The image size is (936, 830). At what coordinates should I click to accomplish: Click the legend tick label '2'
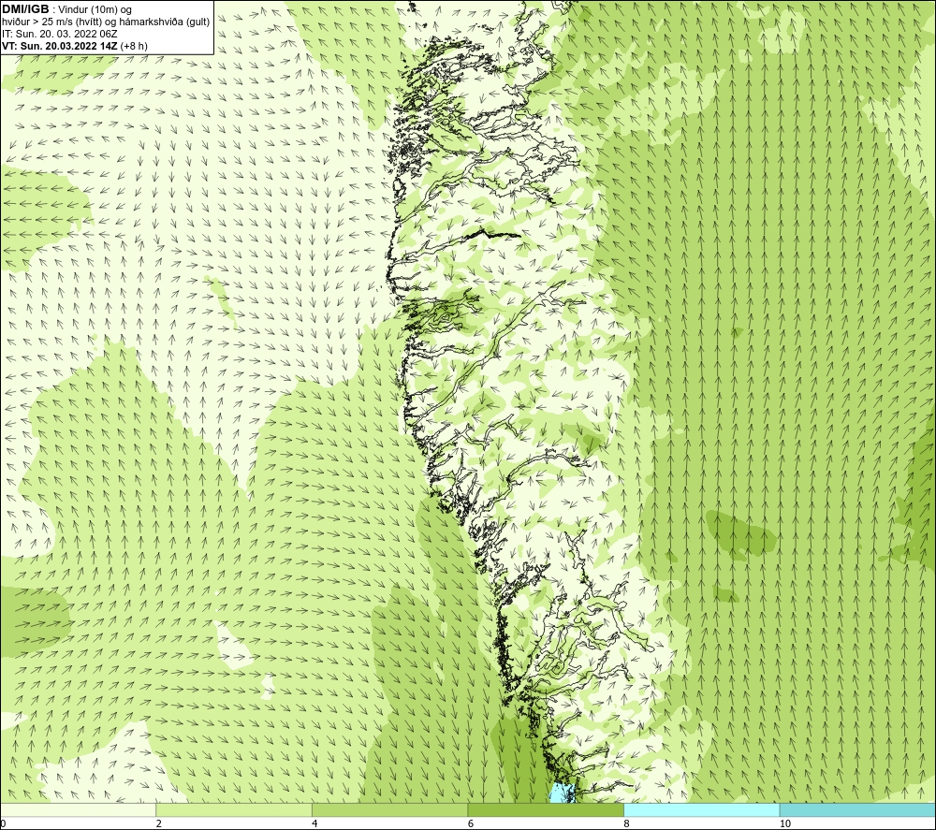click(x=159, y=823)
